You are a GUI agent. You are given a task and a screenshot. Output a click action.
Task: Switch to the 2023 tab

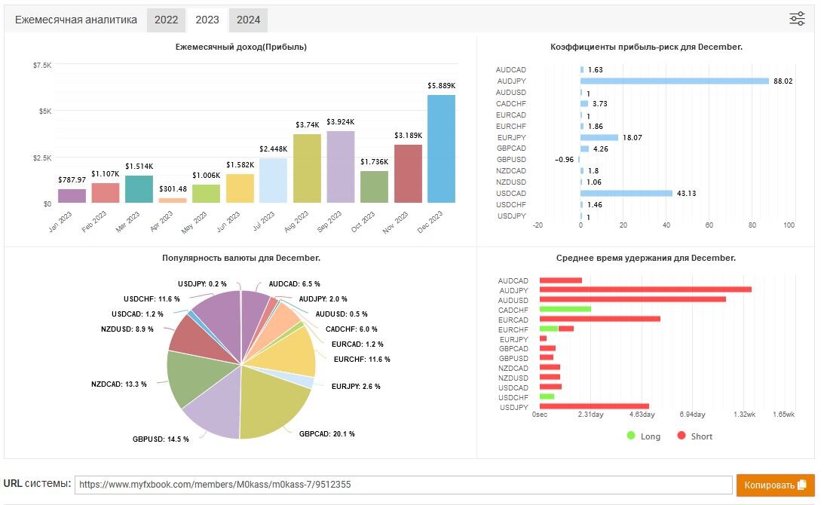click(207, 20)
